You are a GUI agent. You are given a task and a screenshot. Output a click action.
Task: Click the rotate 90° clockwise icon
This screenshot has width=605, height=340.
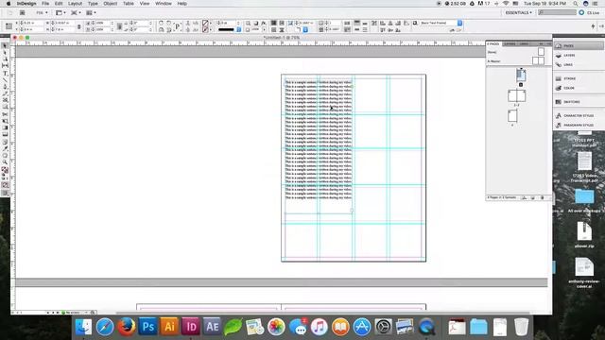pyautogui.click(x=161, y=23)
